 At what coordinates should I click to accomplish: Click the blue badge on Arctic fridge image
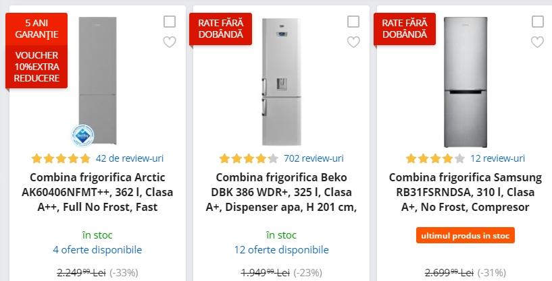click(82, 135)
